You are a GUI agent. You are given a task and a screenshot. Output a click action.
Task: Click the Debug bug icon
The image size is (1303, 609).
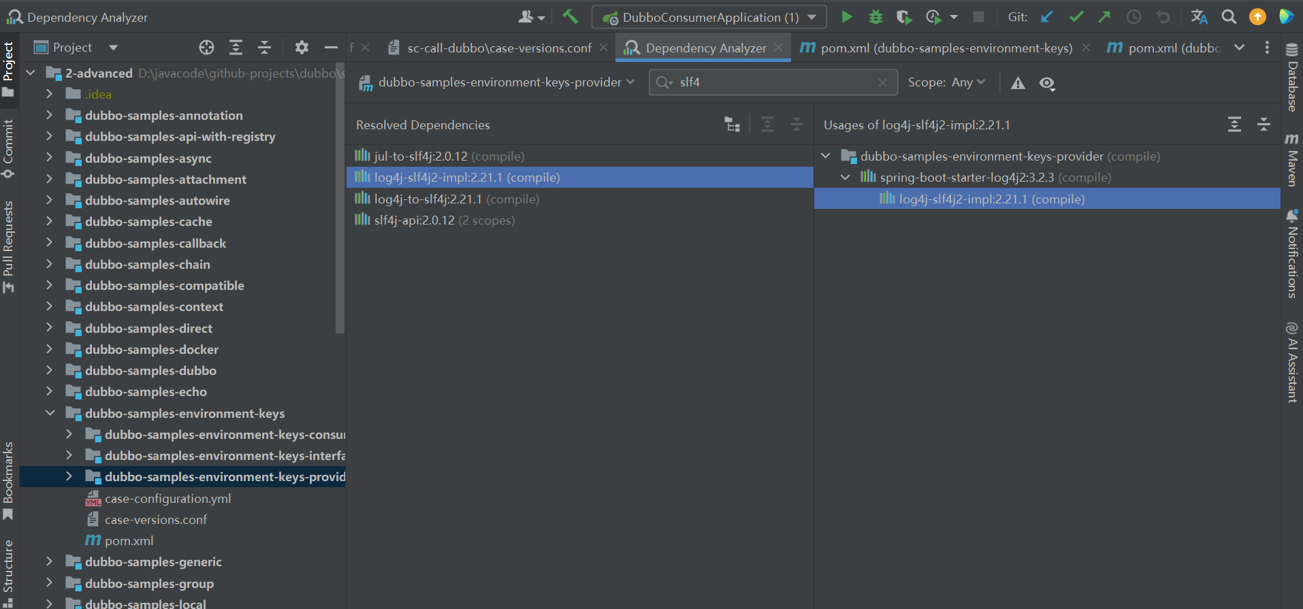(875, 17)
